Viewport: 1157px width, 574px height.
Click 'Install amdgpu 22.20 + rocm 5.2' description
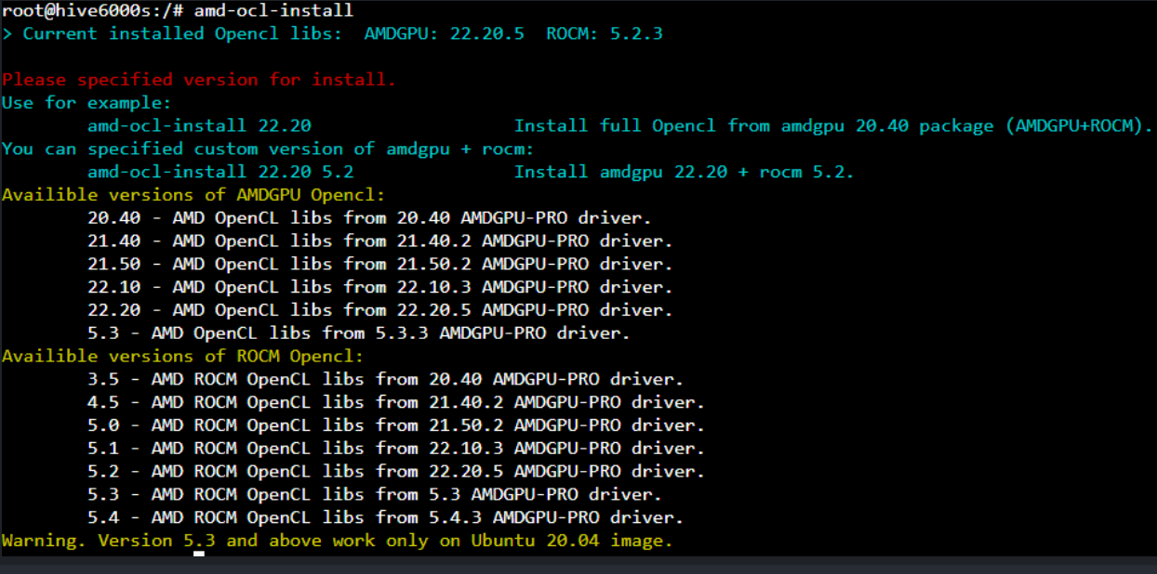tap(684, 172)
